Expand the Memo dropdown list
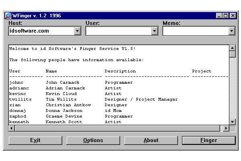 point(232,31)
